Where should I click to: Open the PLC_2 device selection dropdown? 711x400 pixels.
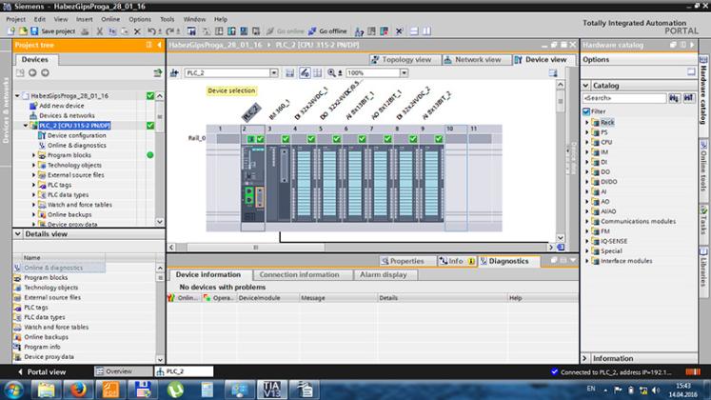273,72
